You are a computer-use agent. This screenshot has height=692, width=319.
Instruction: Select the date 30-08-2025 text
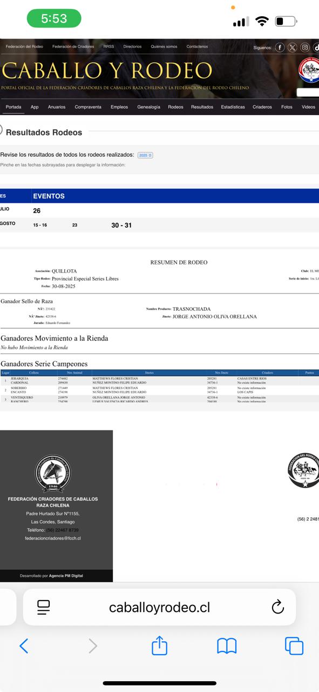click(64, 286)
